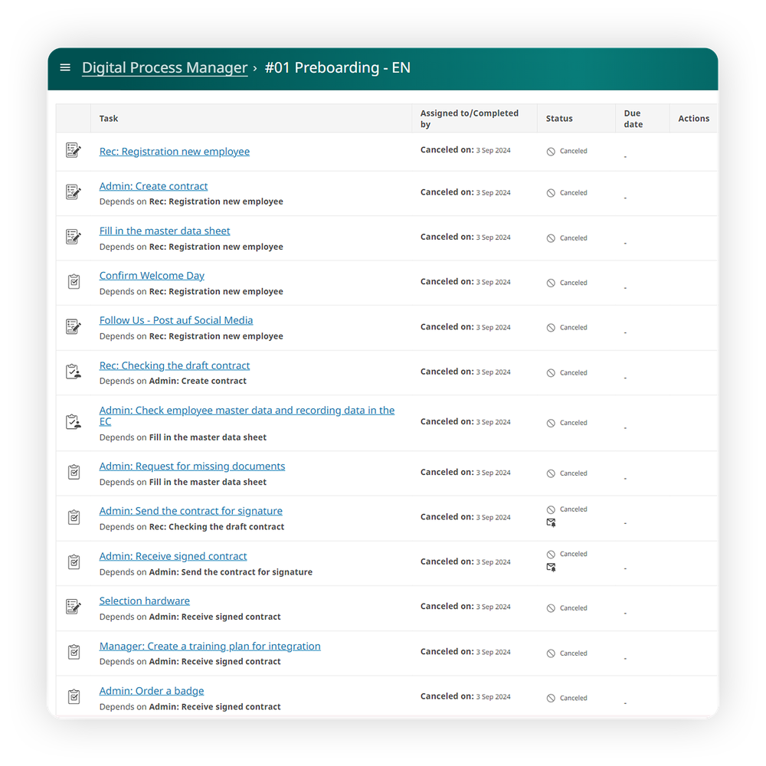Viewport: 766px width, 766px height.
Task: Open the Rec: Registration new employee task
Action: point(174,151)
